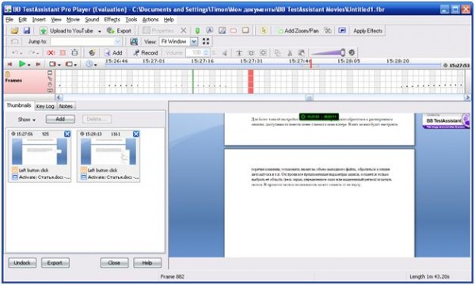The image size is (475, 285).
Task: Click the Upload to YouTube button
Action: pos(66,31)
